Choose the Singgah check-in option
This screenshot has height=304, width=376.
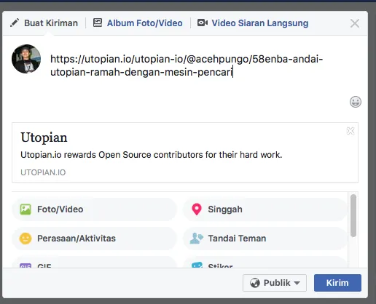coord(265,209)
